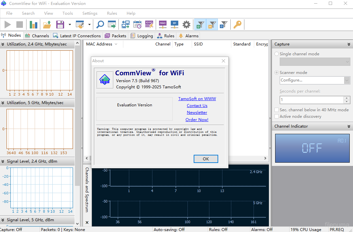Click the magnifier search icon
This screenshot has height=232, width=353.
[x=100, y=25]
